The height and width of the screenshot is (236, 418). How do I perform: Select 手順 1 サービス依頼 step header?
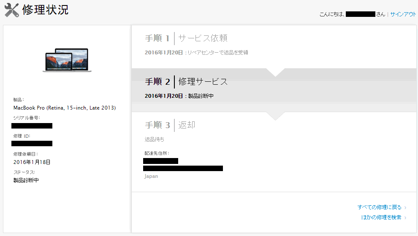(x=186, y=38)
